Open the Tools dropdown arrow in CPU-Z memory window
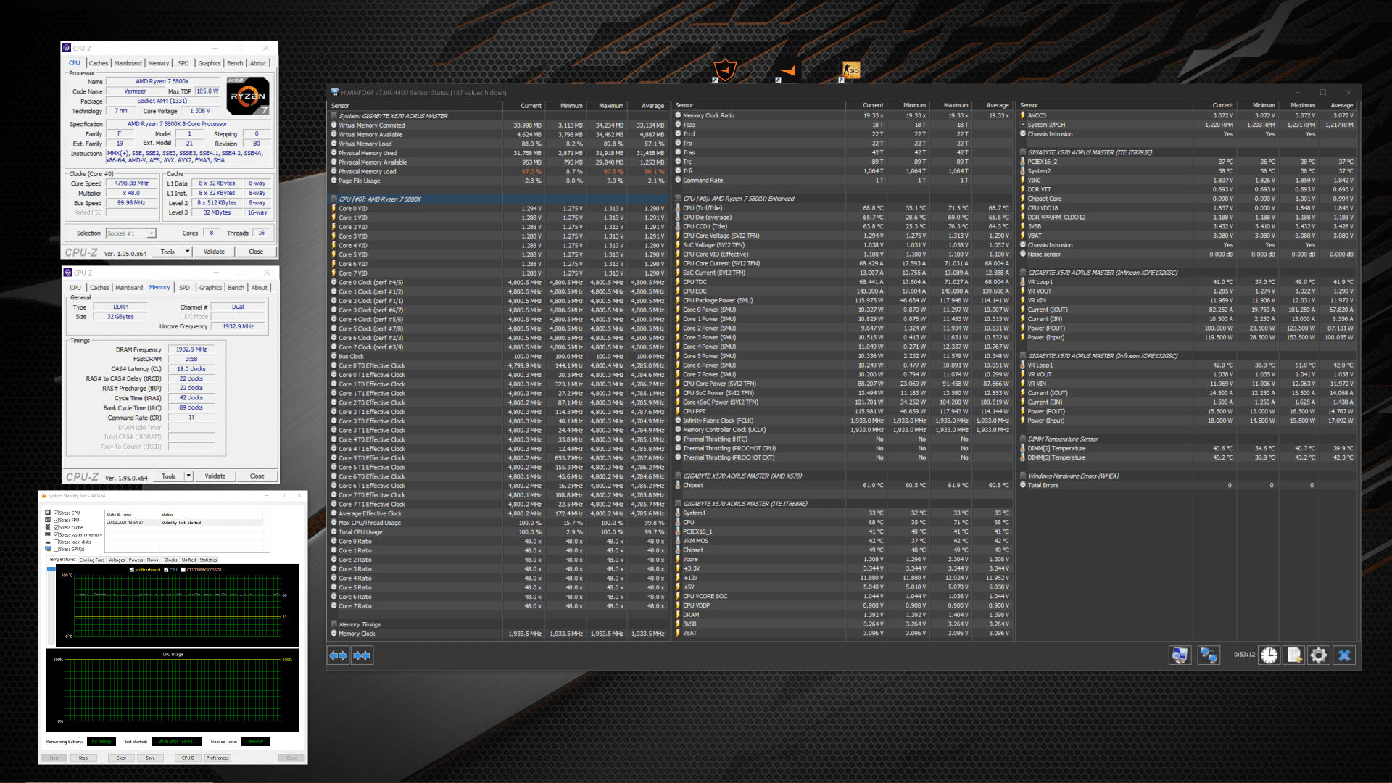Screen dimensions: 1392x783 pyautogui.click(x=188, y=476)
